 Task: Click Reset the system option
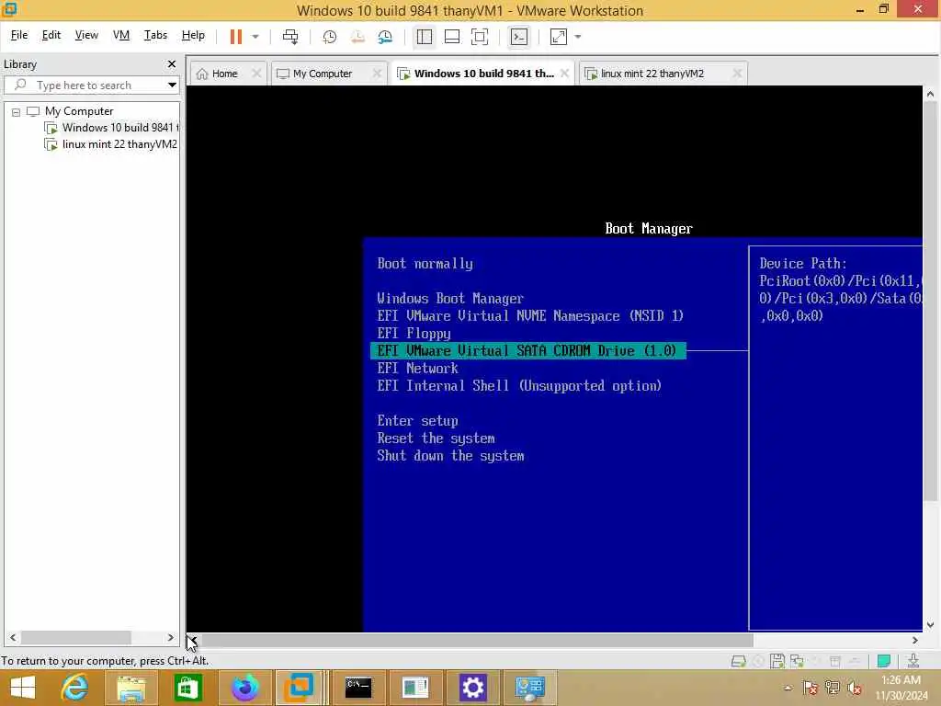(436, 438)
